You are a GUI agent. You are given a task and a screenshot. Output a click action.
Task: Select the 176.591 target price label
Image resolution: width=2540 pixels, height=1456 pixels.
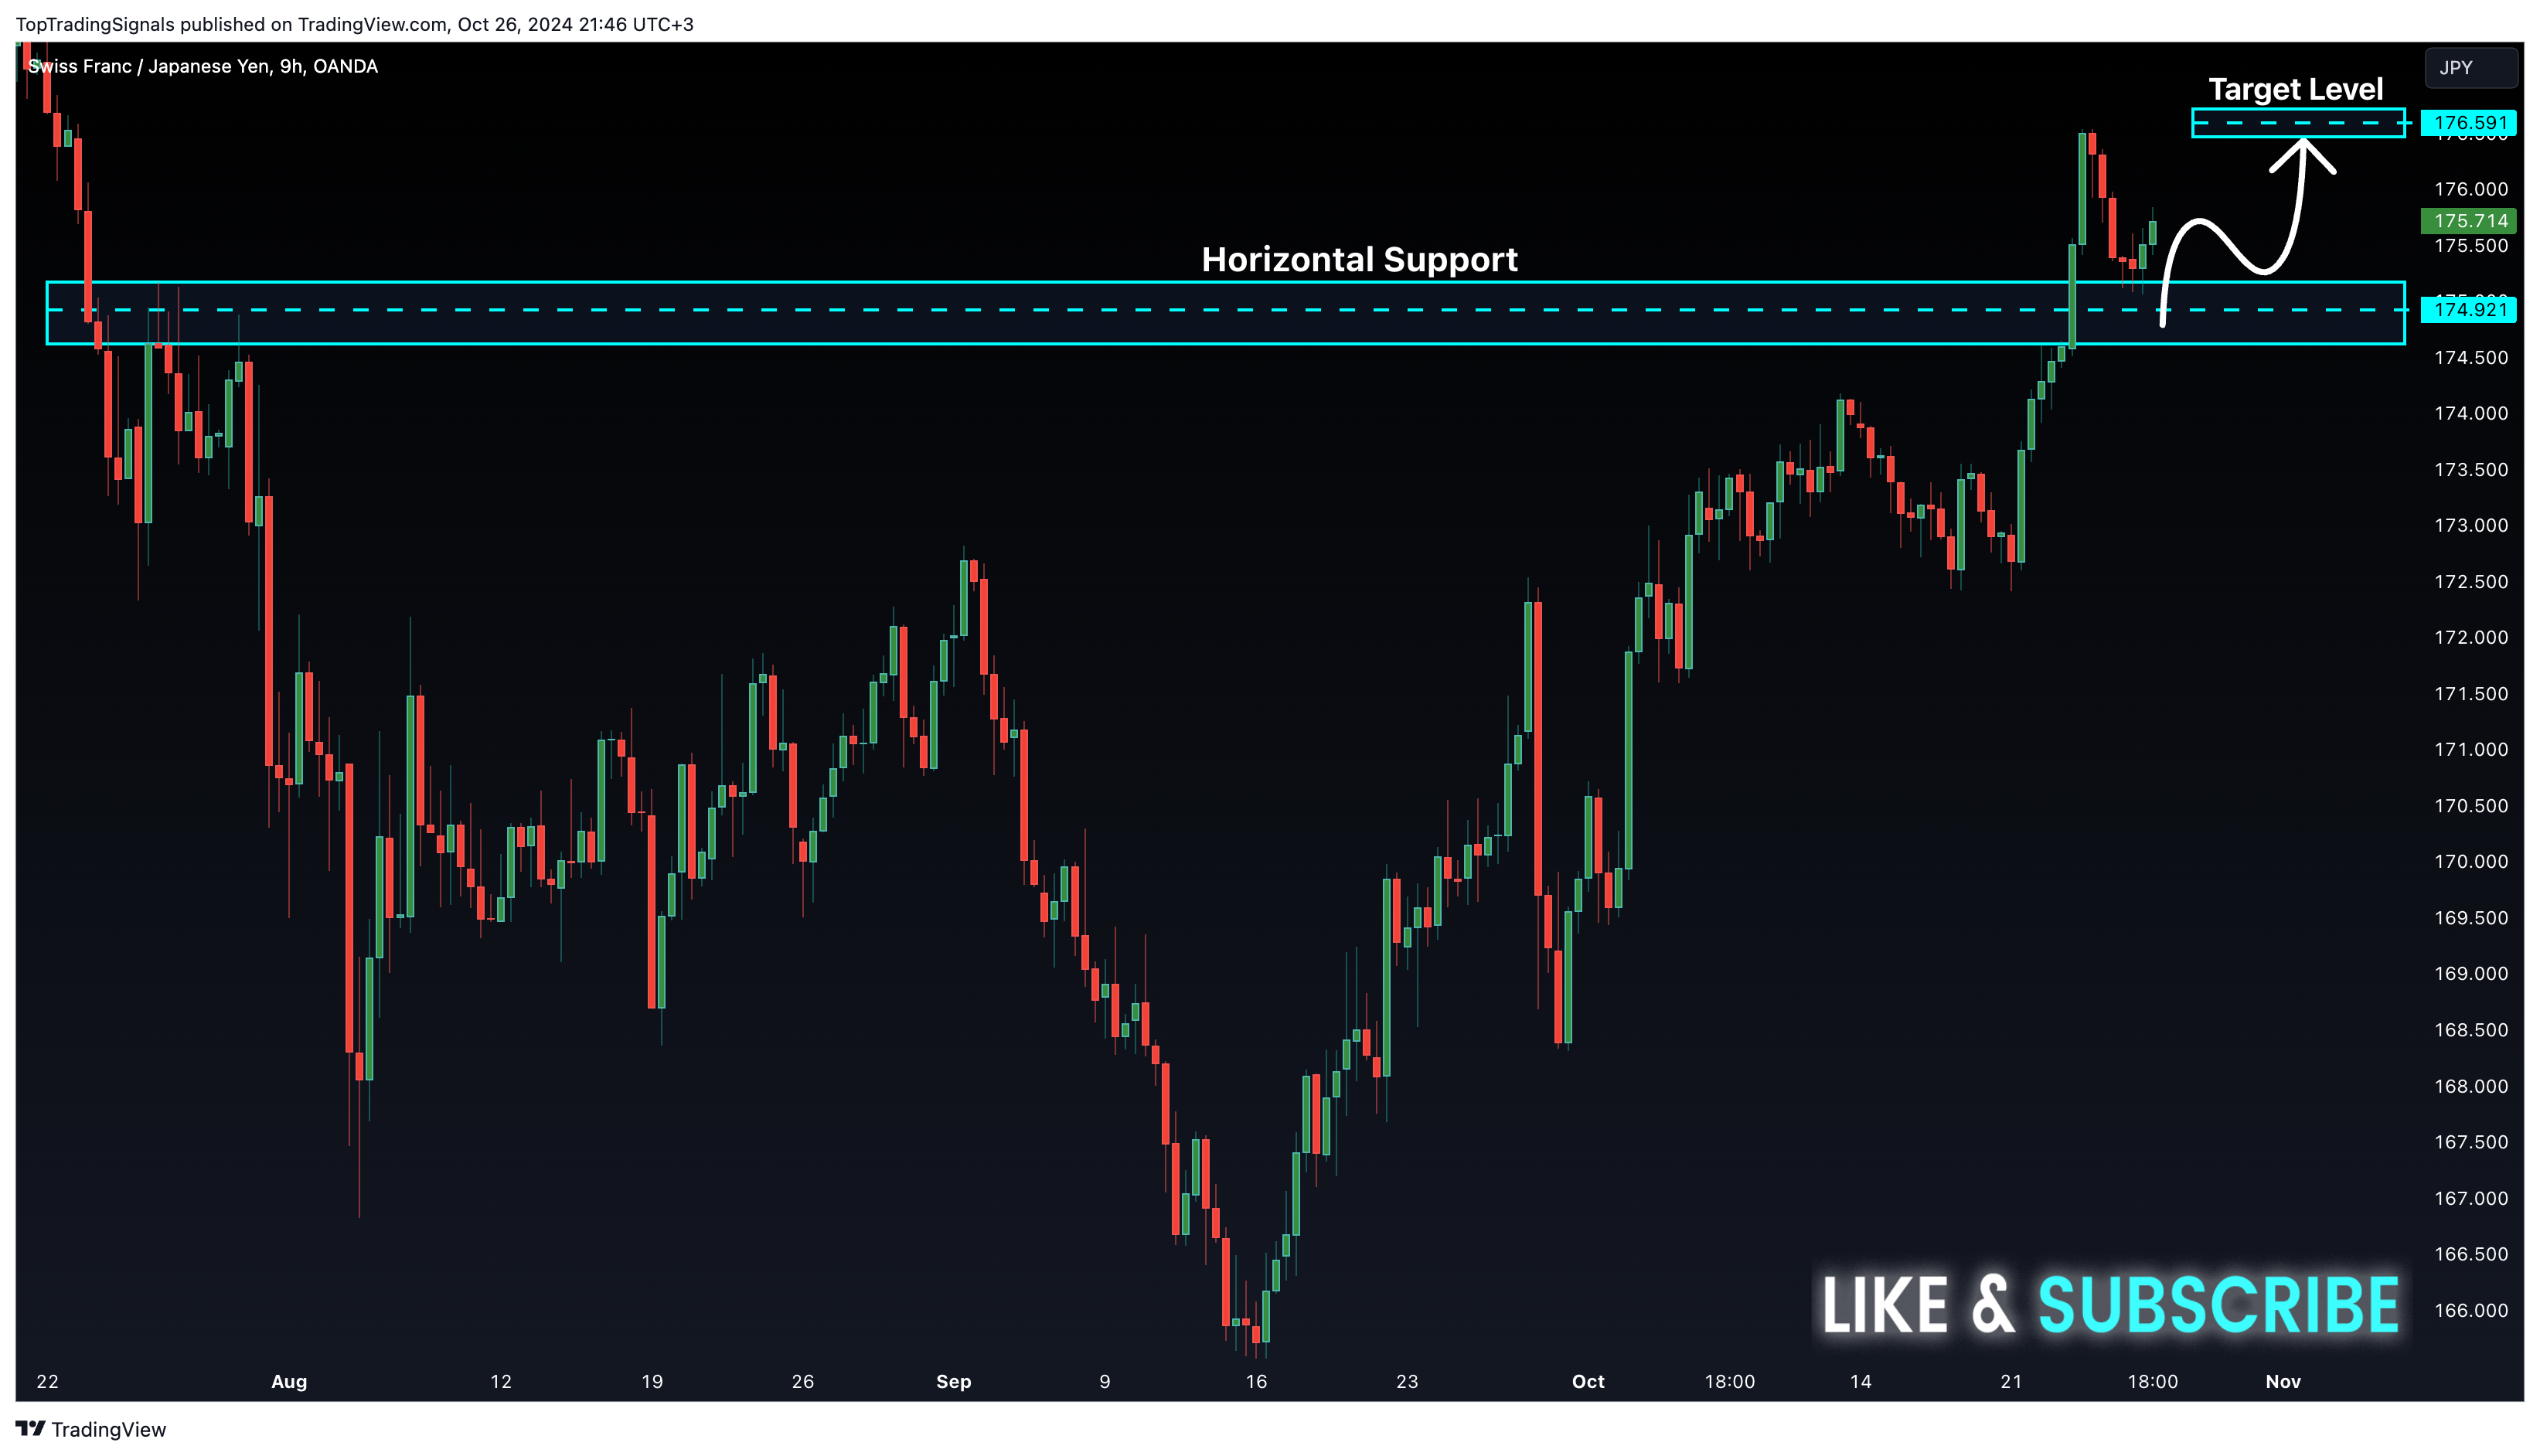pos(2469,123)
